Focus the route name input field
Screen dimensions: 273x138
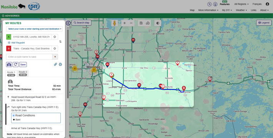point(29,57)
